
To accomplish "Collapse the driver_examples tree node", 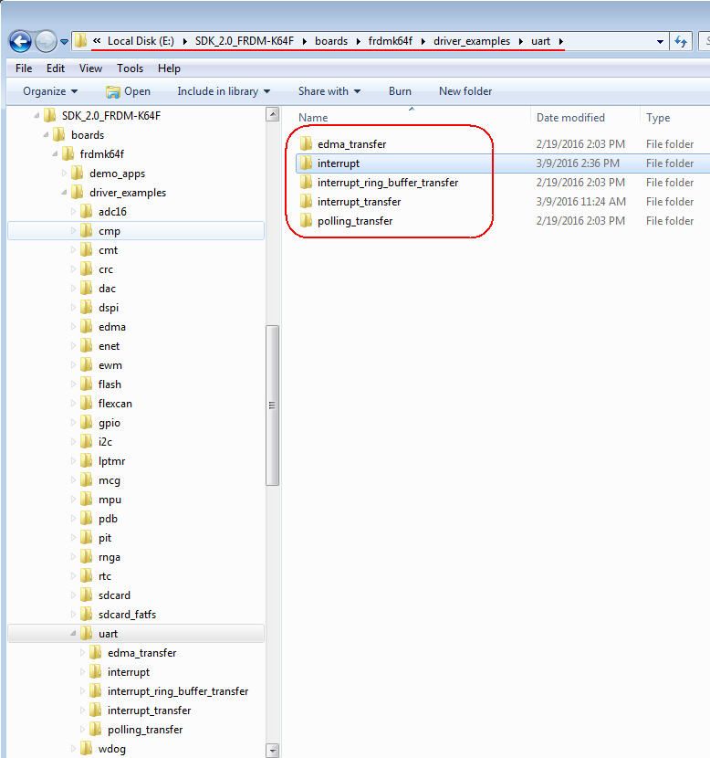I will 64,193.
